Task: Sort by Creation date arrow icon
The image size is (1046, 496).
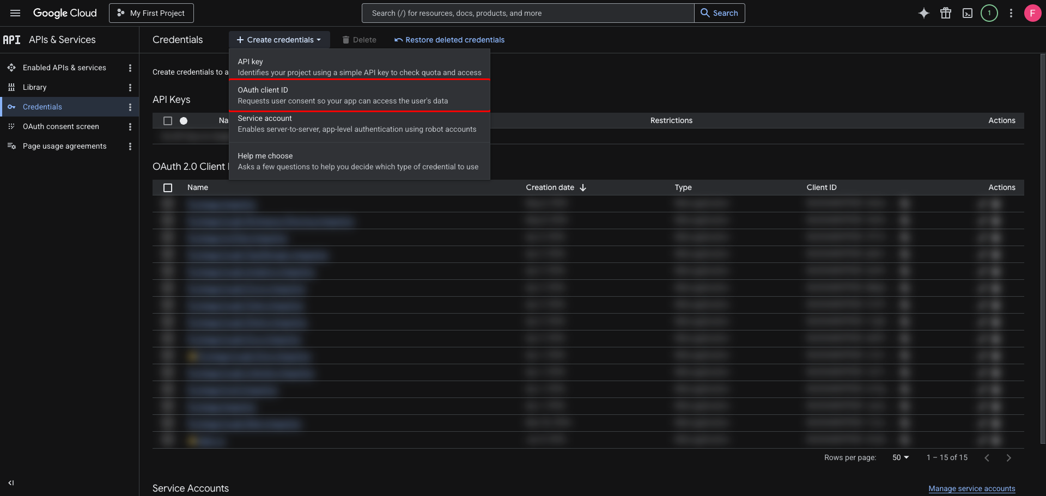Action: [x=583, y=187]
